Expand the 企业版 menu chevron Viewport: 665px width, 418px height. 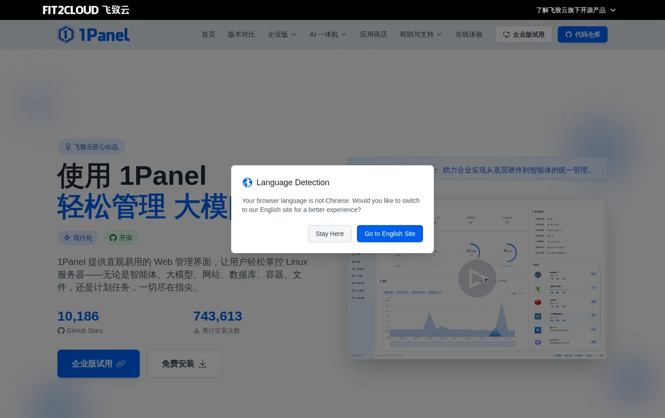(294, 34)
